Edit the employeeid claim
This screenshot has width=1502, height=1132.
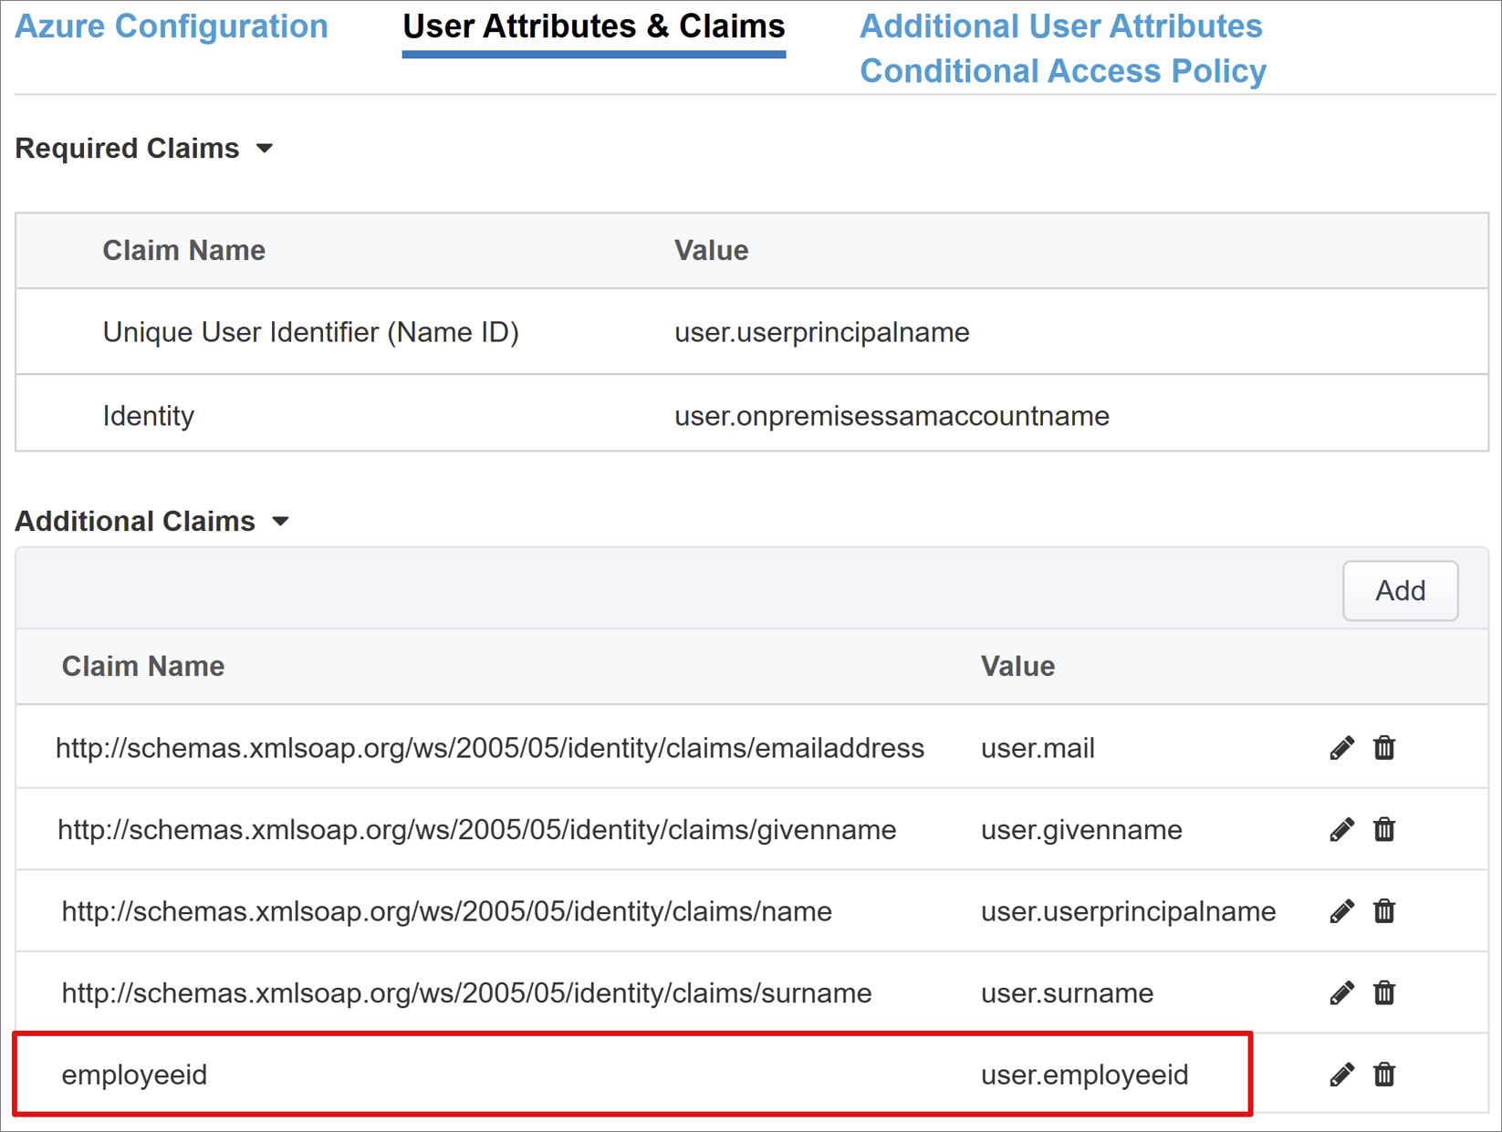[1341, 1074]
